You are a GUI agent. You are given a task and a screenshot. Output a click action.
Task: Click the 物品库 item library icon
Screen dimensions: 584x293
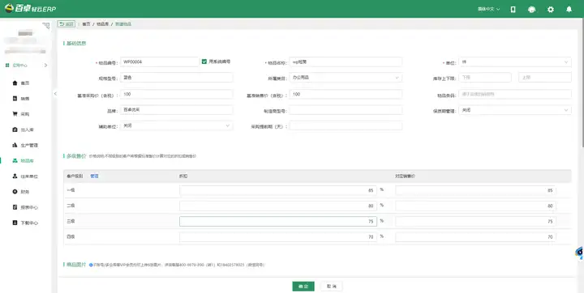[x=15, y=160]
